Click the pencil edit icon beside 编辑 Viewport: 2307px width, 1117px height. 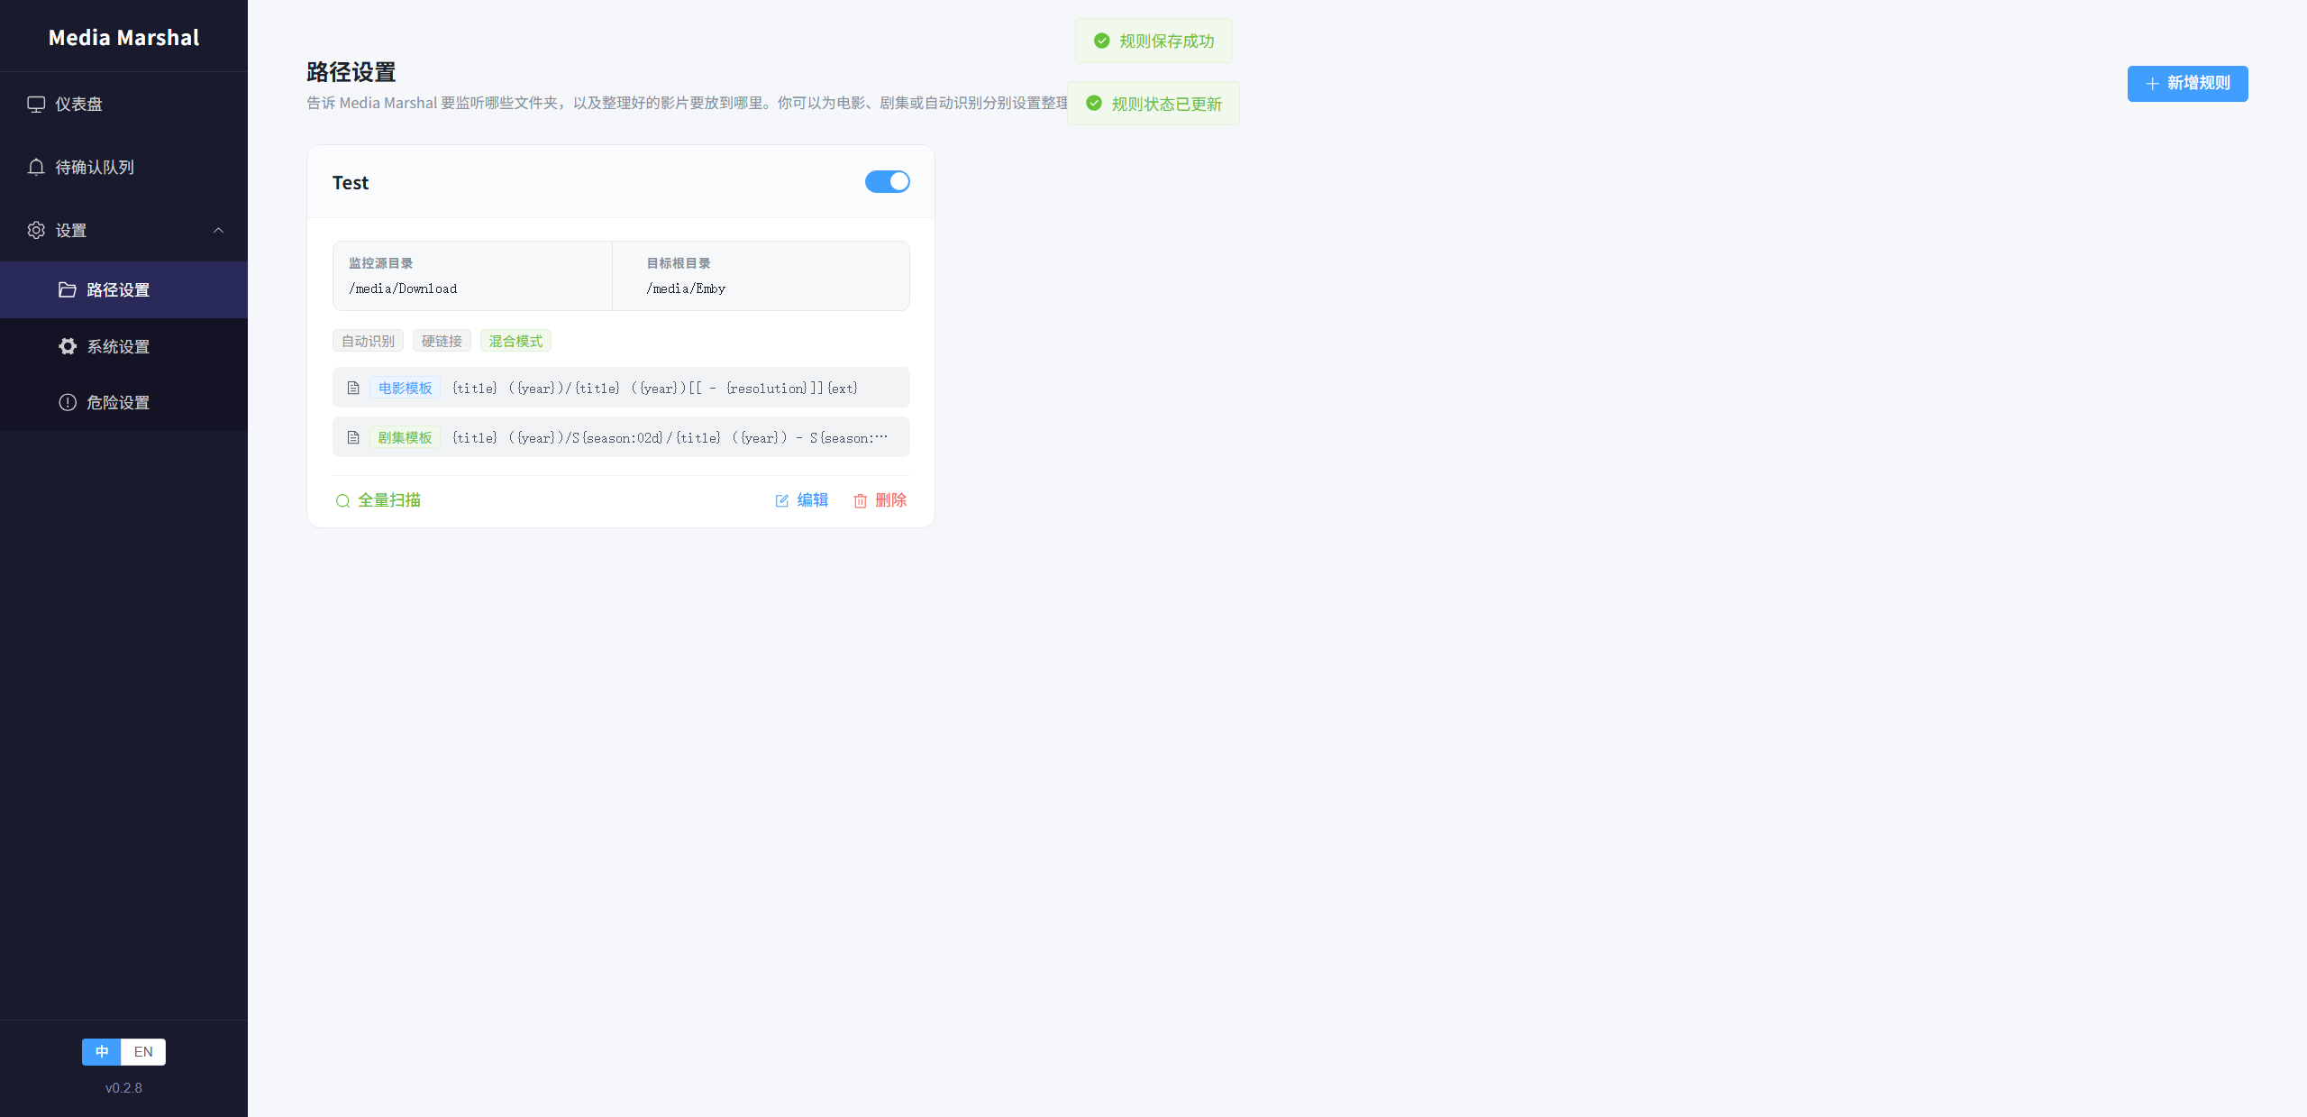tap(782, 500)
